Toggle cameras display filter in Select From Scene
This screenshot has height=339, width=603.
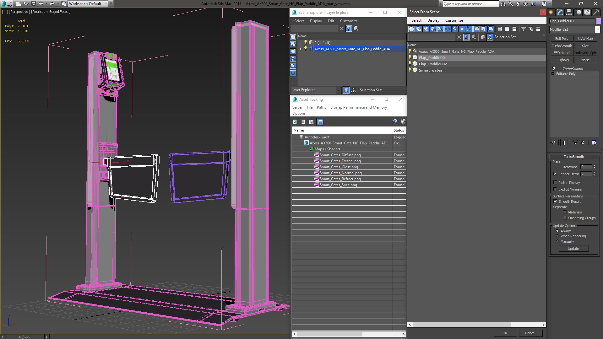pos(433,29)
